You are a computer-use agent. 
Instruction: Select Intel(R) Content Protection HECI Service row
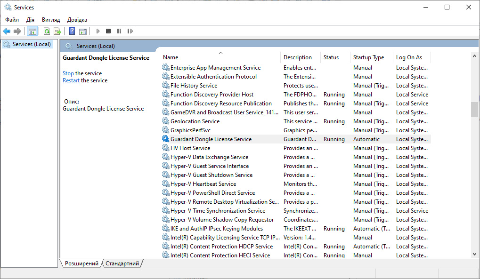pyautogui.click(x=296, y=255)
